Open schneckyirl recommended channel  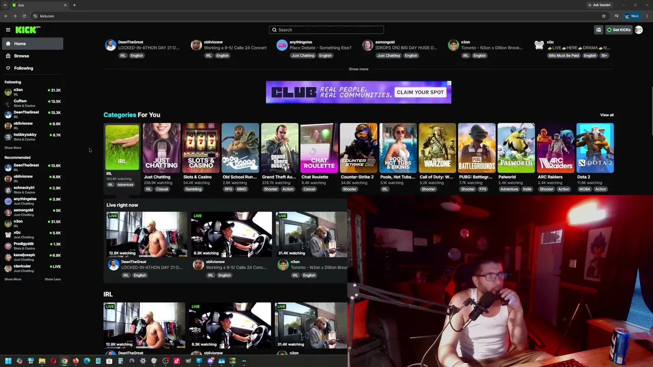click(x=32, y=190)
